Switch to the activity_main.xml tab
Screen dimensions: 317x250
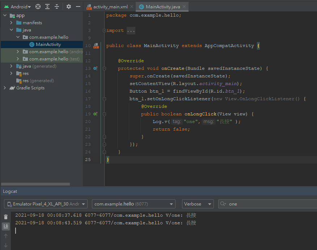coord(110,7)
